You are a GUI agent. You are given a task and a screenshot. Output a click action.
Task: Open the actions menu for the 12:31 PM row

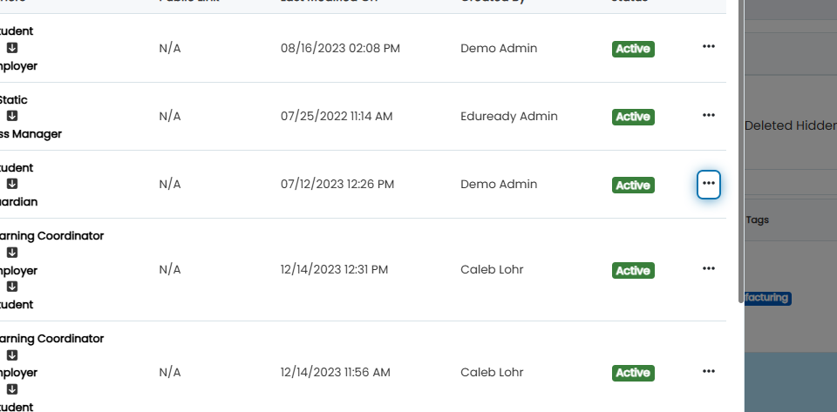click(x=708, y=268)
